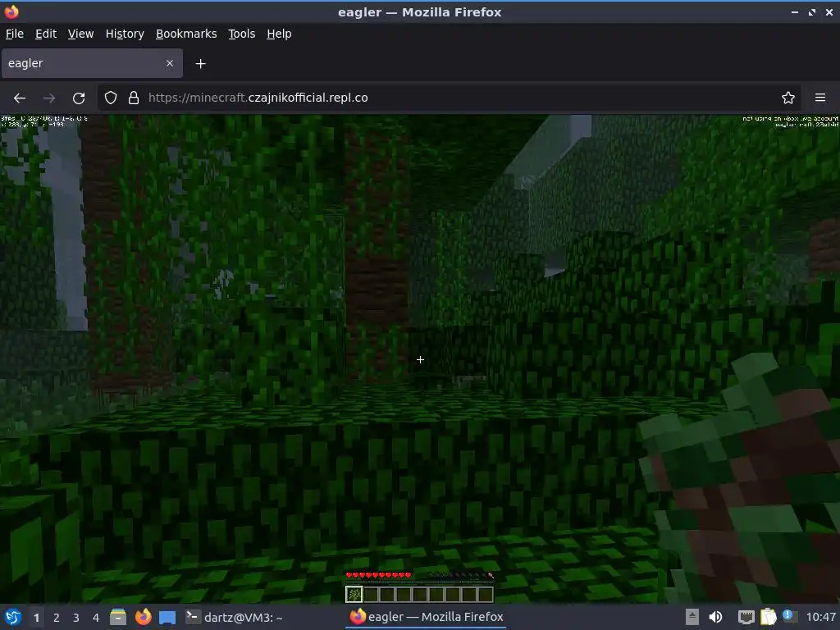840x630 pixels.
Task: Click the red hearts health bar
Action: (379, 575)
